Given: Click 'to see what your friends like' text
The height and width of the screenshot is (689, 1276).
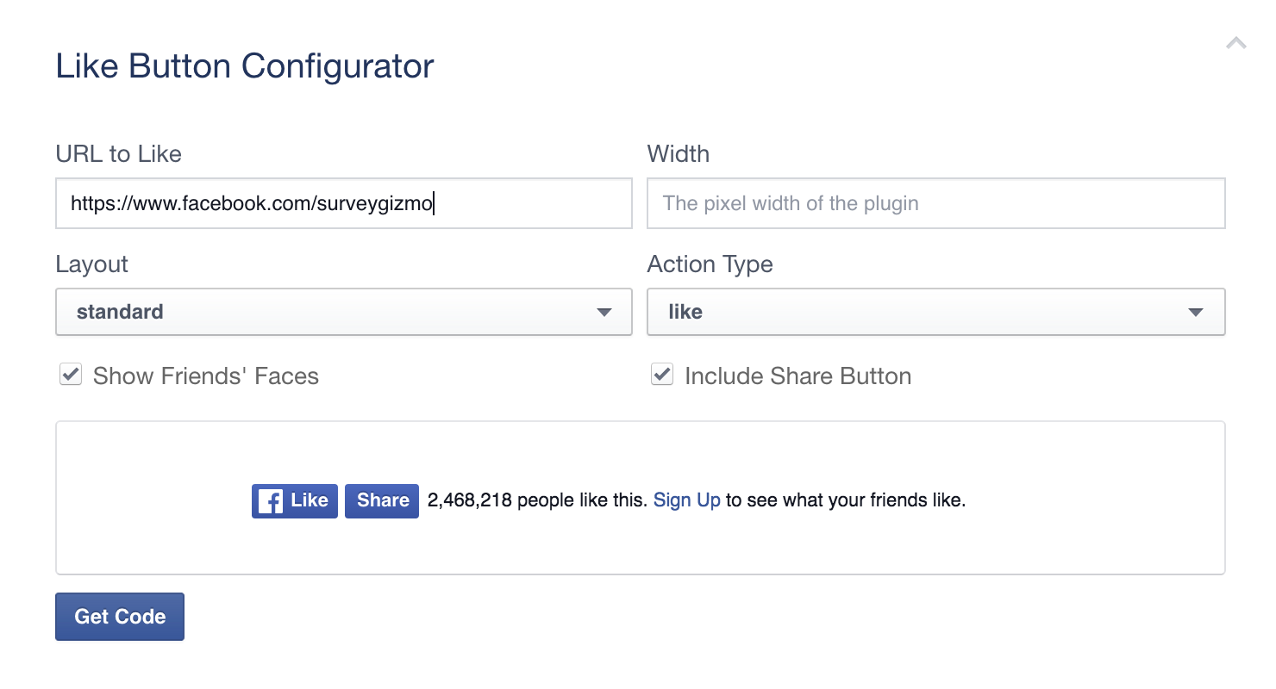Looking at the screenshot, I should (845, 500).
